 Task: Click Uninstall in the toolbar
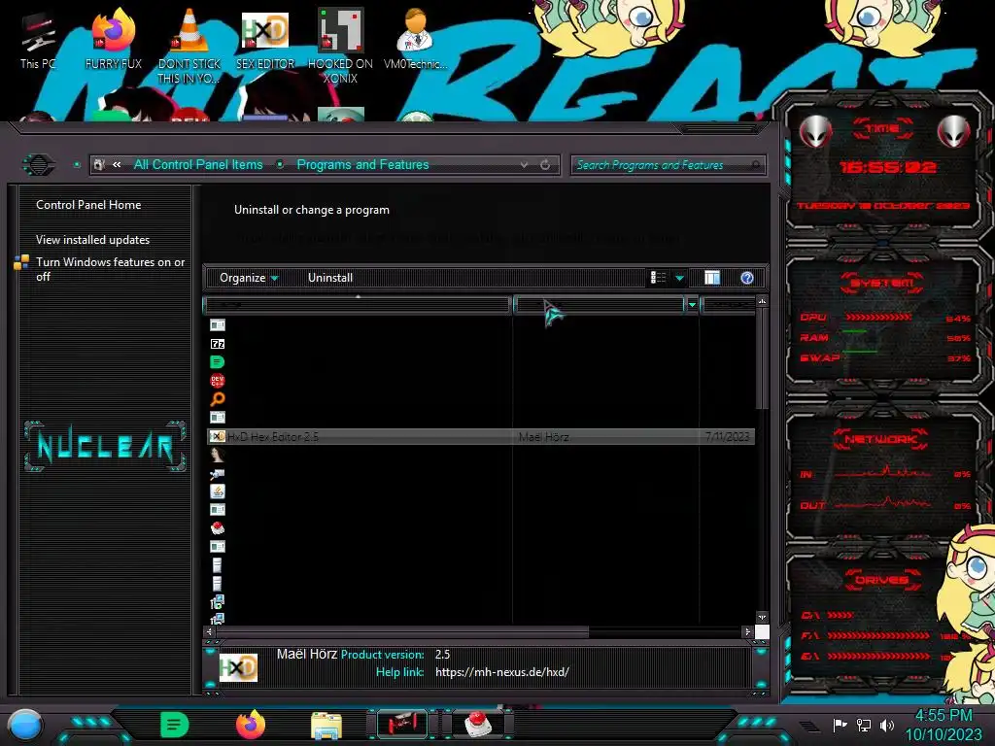330,278
